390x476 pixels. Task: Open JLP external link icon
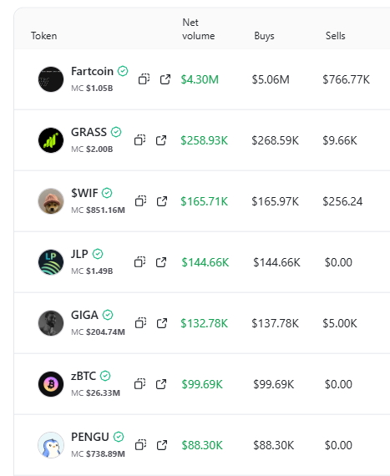coord(161,262)
